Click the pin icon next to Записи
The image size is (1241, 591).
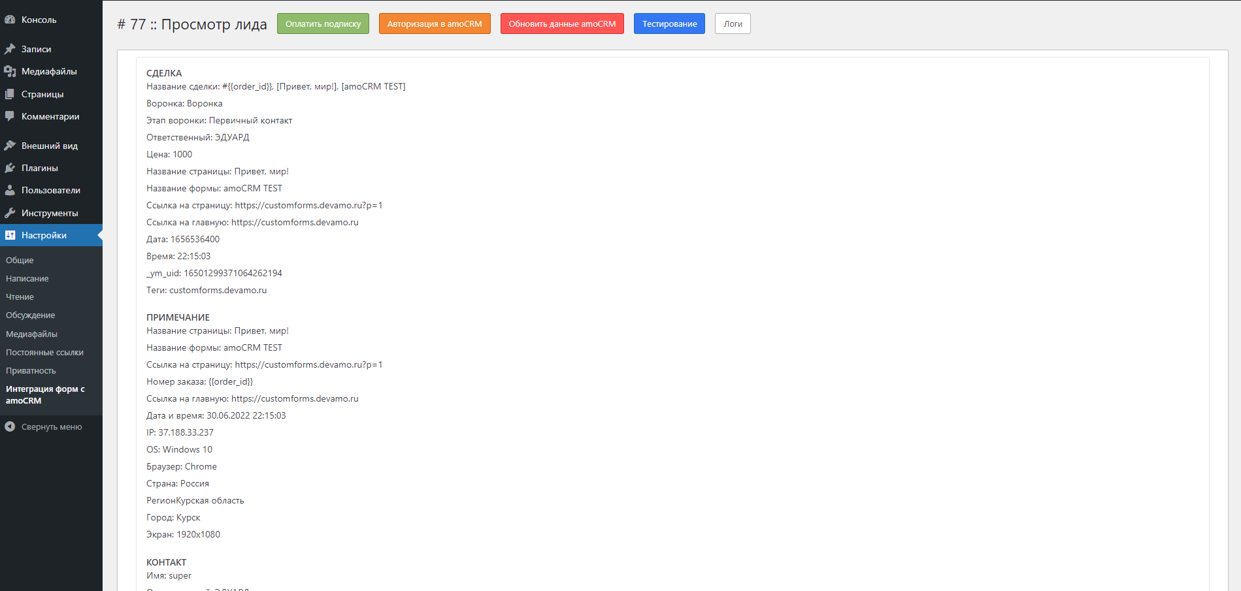[x=10, y=49]
